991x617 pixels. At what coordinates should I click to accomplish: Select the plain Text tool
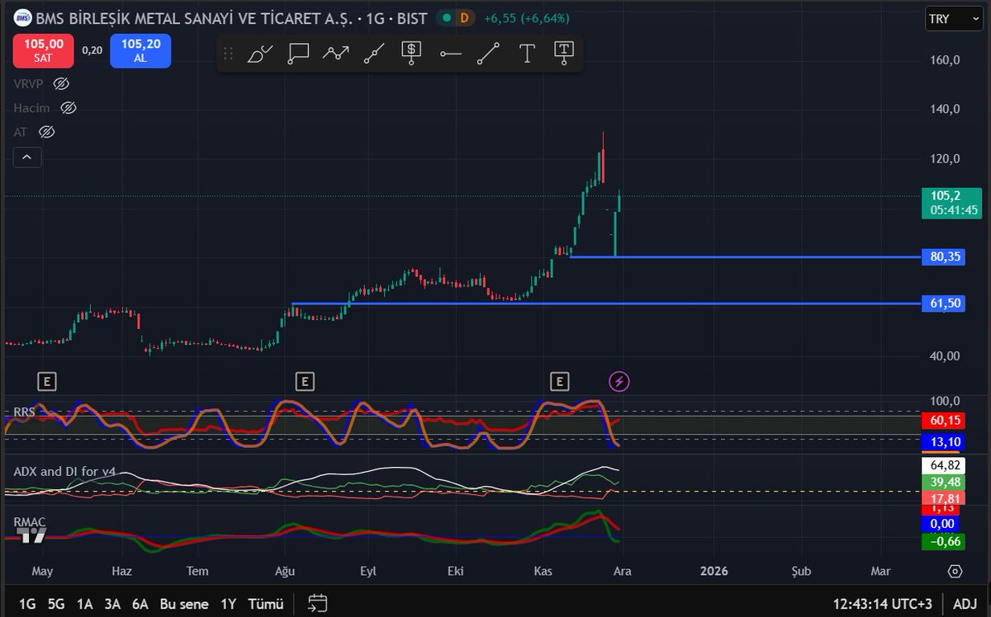point(527,54)
